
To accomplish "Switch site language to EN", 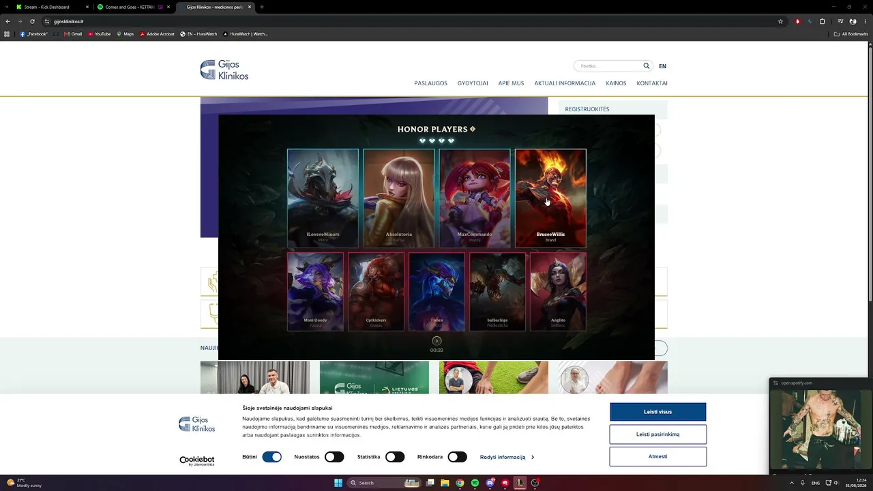I will coord(662,66).
